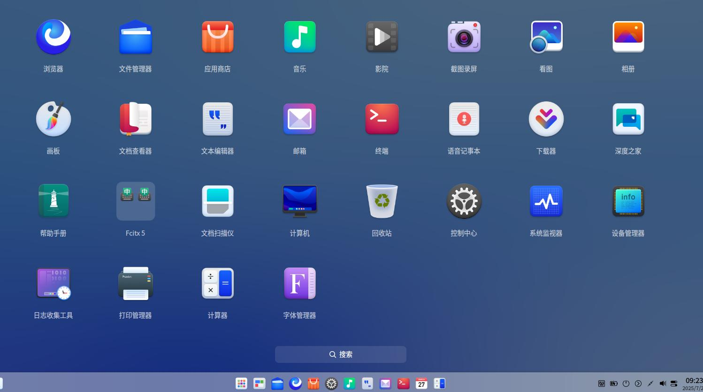Open the calendar icon in the dock
This screenshot has height=392, width=703.
(421, 384)
